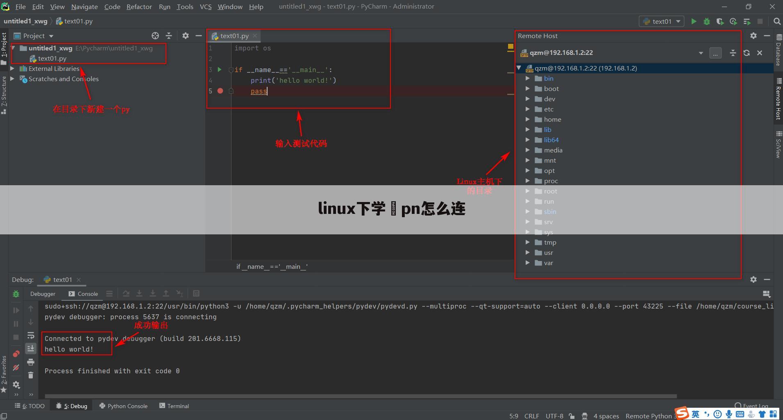Viewport: 783px width, 420px height.
Task: Click the Restore Layout icon at debug toolbar right
Action: pyautogui.click(x=766, y=293)
